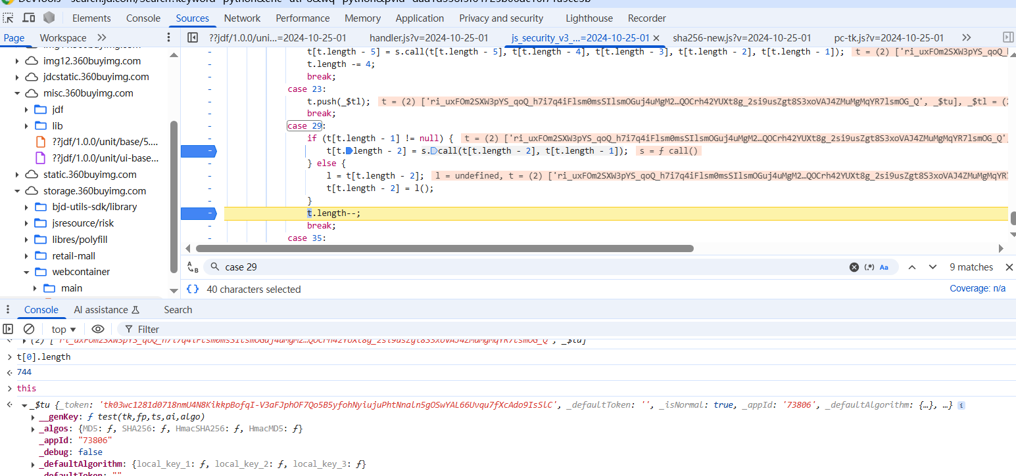The image size is (1016, 476).
Task: Activate the inspect element picker icon
Action: point(9,18)
